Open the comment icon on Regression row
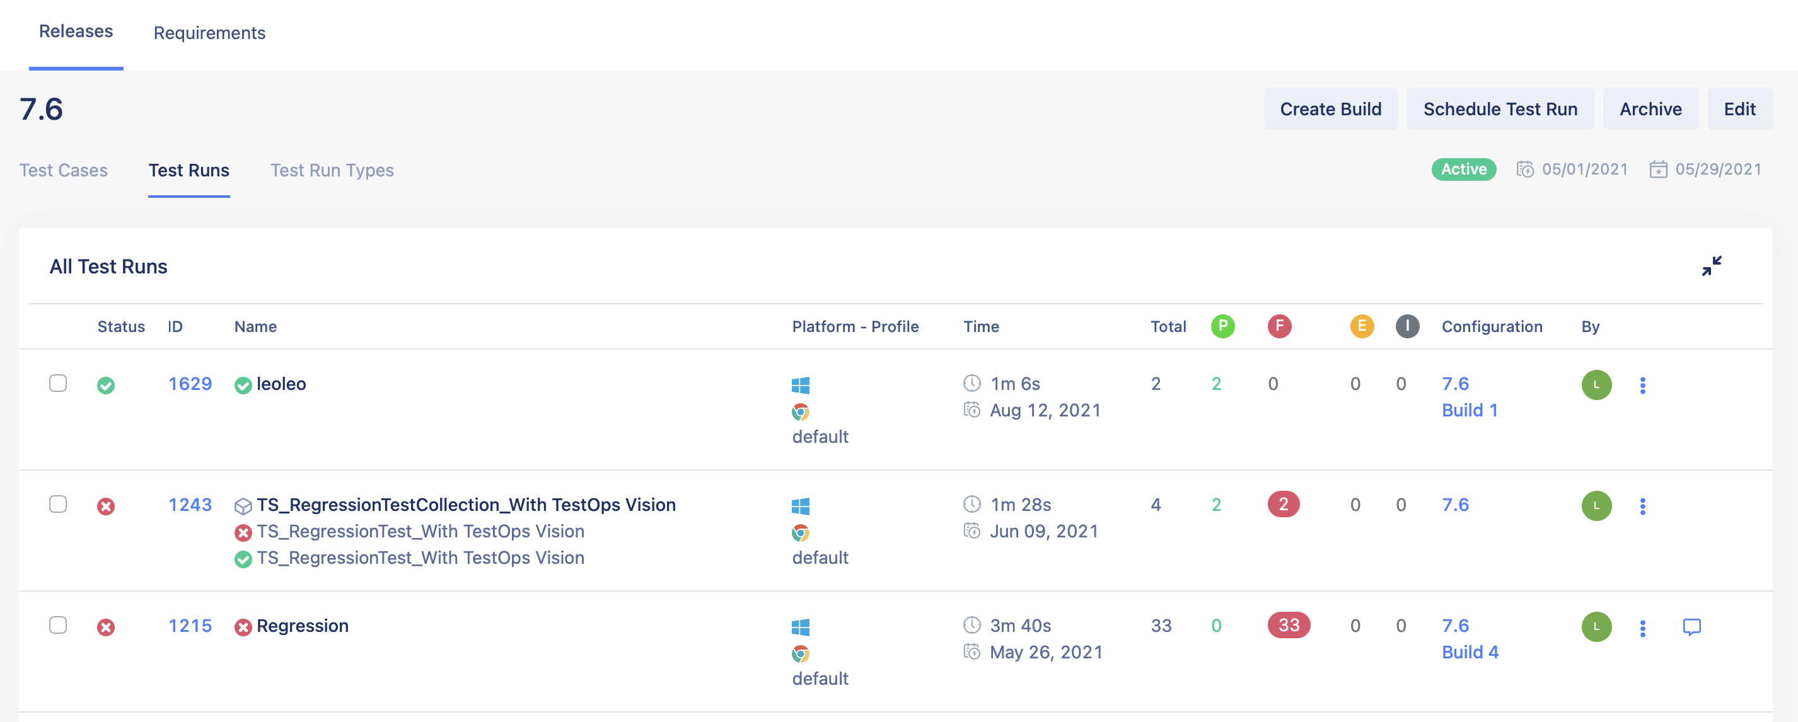Image resolution: width=1798 pixels, height=722 pixels. coord(1693,626)
